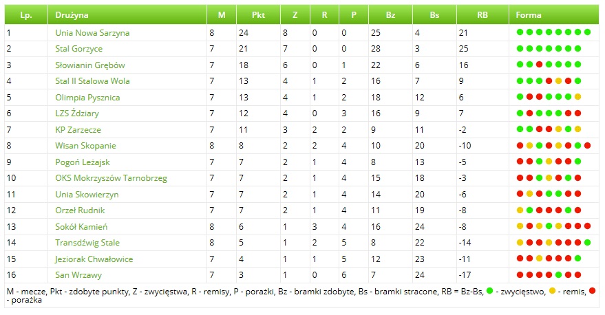The image size is (605, 315).
Task: Open the Stal Gorzyce team page
Action: 78,49
